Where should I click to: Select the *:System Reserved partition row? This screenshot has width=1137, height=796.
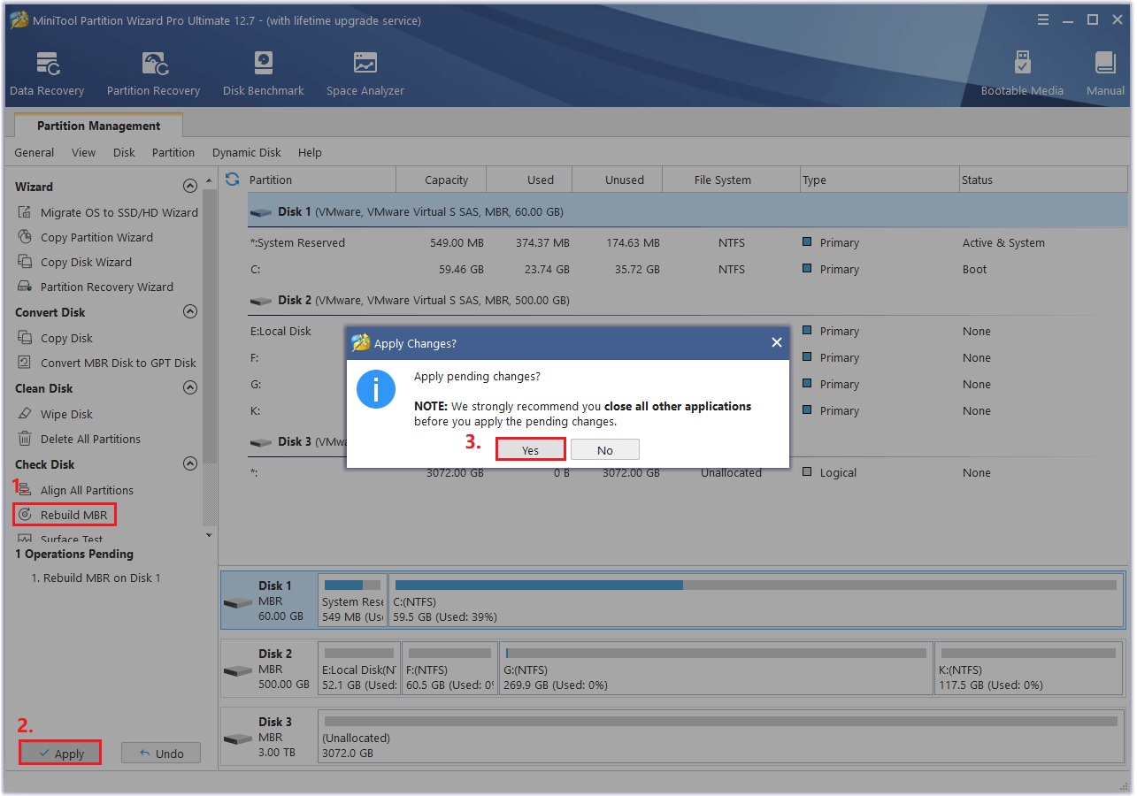click(688, 242)
